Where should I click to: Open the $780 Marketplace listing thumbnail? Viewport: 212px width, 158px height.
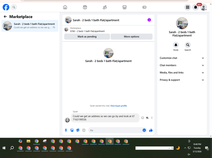point(66,29)
